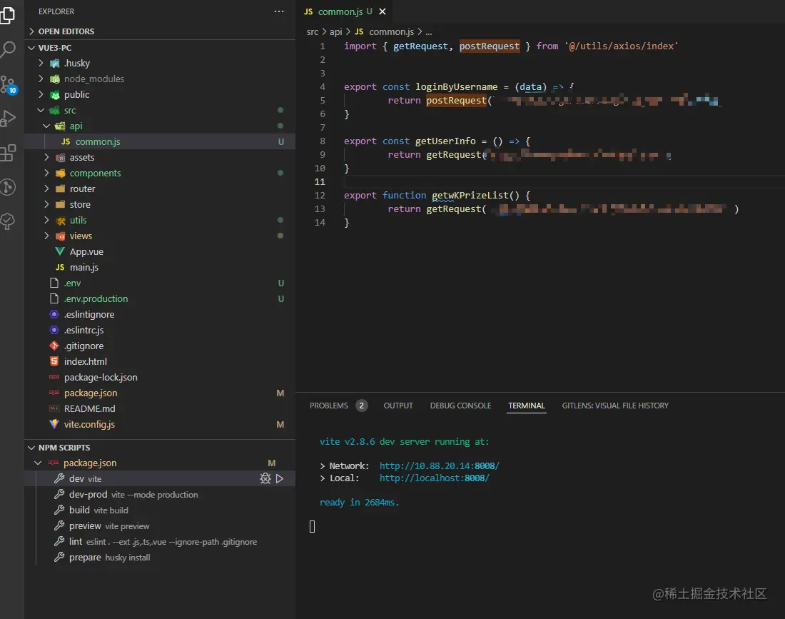The image size is (785, 619).
Task: Open the Search view in activity bar
Action: pyautogui.click(x=8, y=50)
